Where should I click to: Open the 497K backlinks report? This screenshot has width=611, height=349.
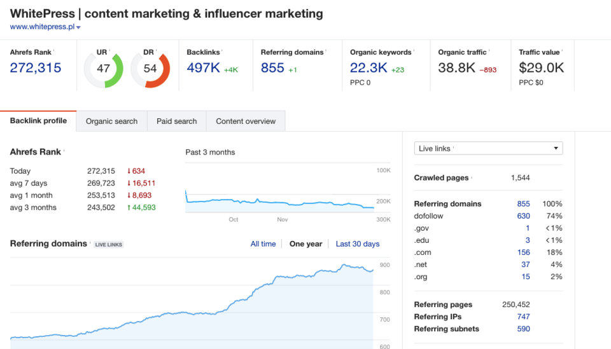[x=204, y=67]
